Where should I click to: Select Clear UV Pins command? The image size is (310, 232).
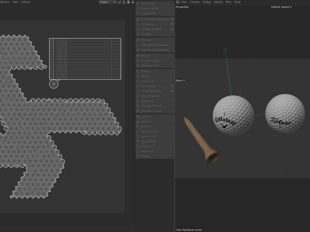(x=155, y=14)
